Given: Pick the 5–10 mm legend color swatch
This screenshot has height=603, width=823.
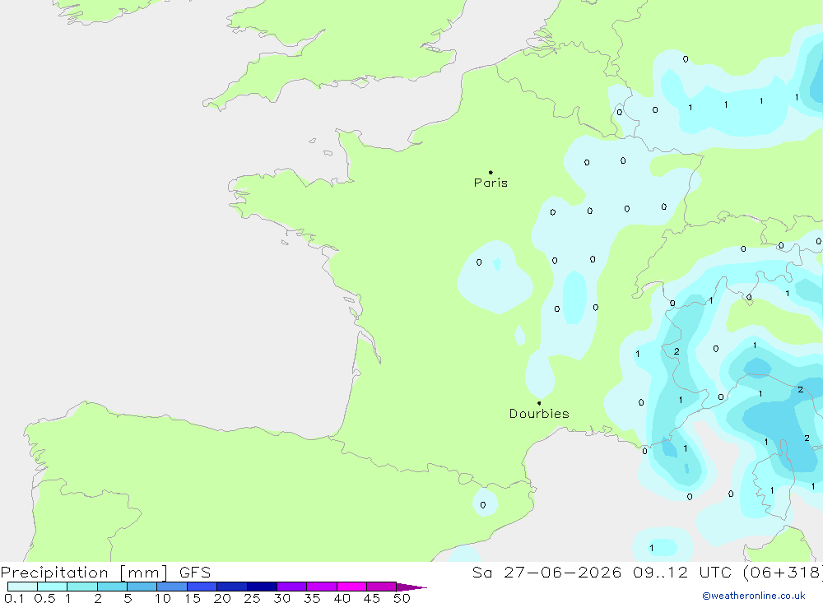Looking at the screenshot, I should pyautogui.click(x=142, y=587).
